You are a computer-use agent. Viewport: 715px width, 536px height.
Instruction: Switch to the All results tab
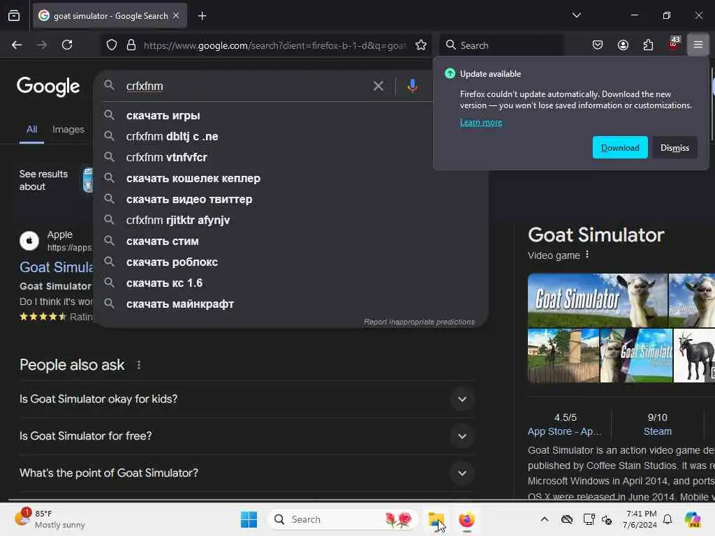pos(31,129)
